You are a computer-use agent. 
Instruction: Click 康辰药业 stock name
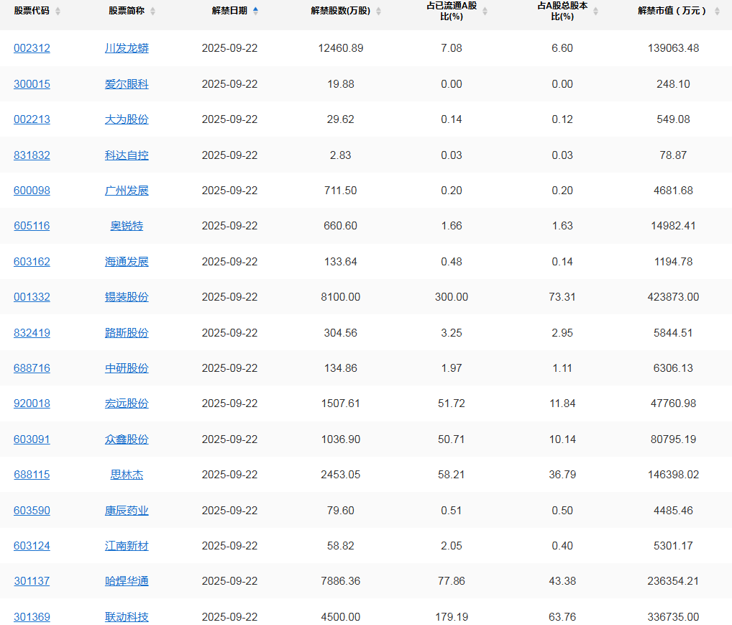[x=127, y=511]
